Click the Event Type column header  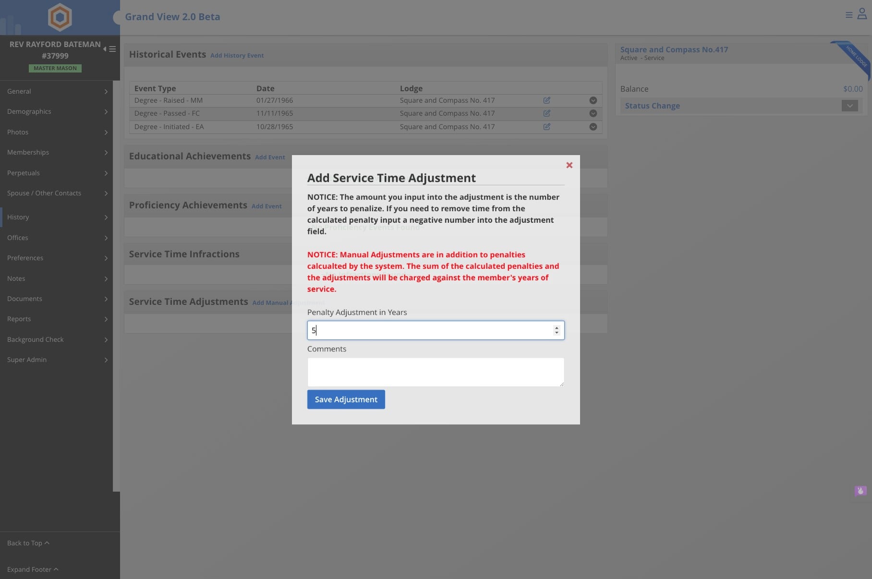[x=155, y=88]
